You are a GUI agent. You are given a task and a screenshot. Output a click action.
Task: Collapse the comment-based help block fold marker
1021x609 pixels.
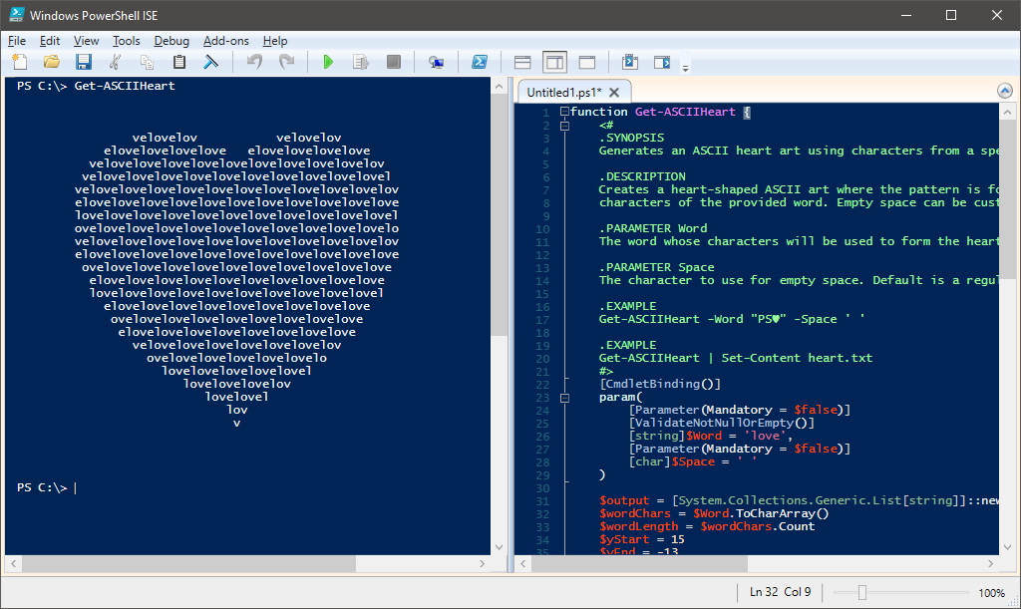[564, 125]
